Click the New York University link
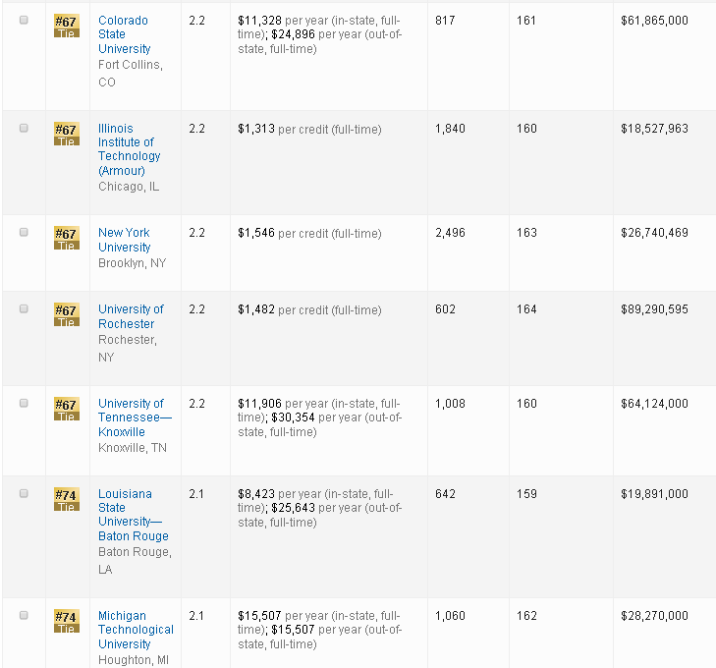 click(125, 240)
